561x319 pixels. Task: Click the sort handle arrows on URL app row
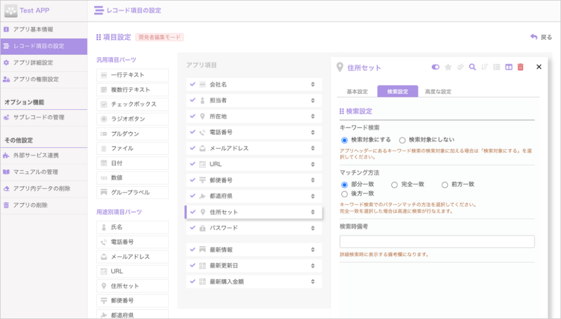(312, 164)
